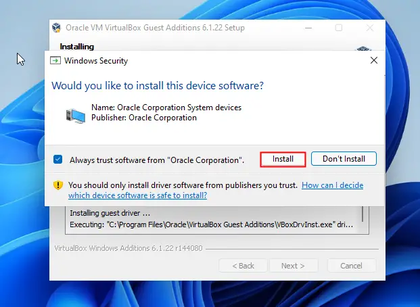Click the 'Name: Oracle Corporation System devices' text

pos(166,108)
